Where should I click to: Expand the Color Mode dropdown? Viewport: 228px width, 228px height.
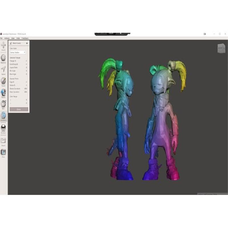coord(18,52)
